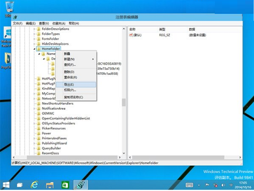Choose 折叠 in the context menu
254x191 pixels.
click(x=76, y=54)
